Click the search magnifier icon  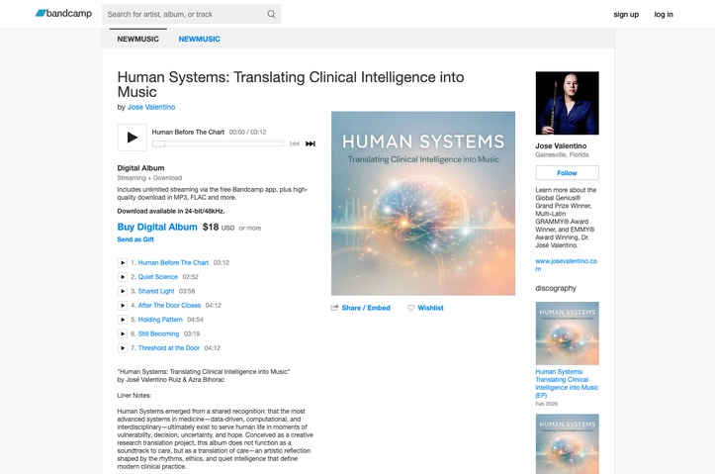coord(271,14)
